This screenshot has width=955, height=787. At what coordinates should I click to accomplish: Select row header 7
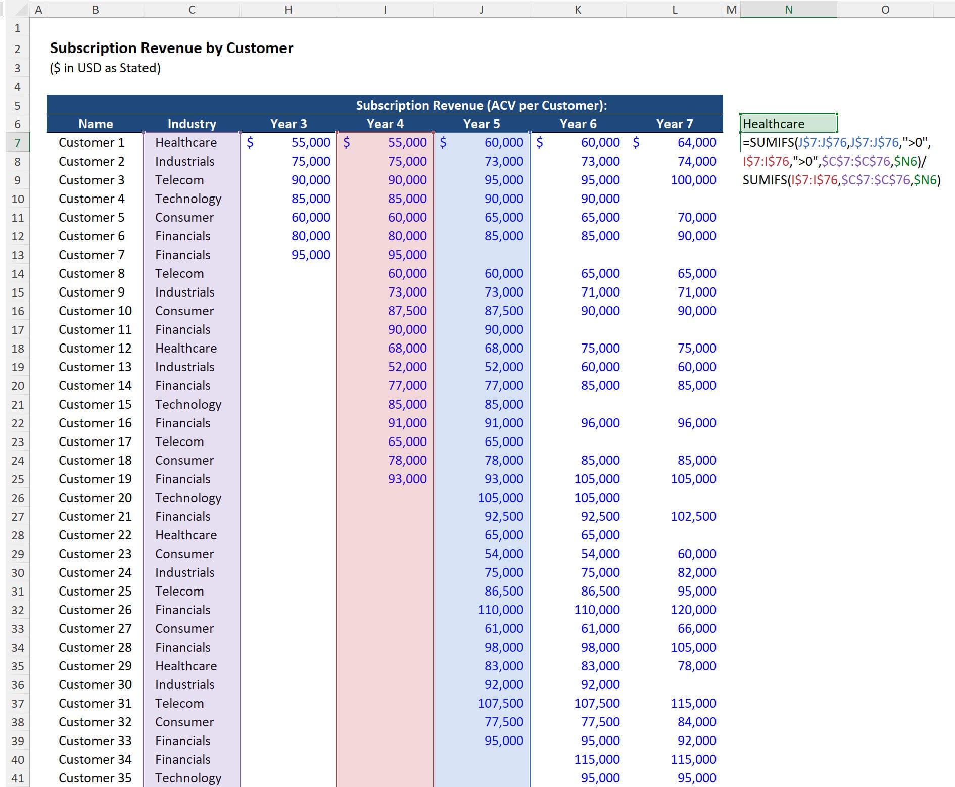pos(18,142)
